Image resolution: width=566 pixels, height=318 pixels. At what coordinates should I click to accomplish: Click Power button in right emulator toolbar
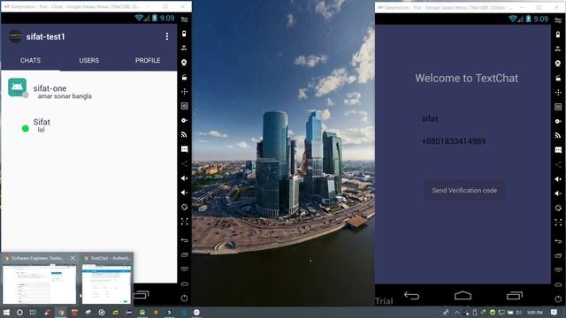tap(558, 299)
